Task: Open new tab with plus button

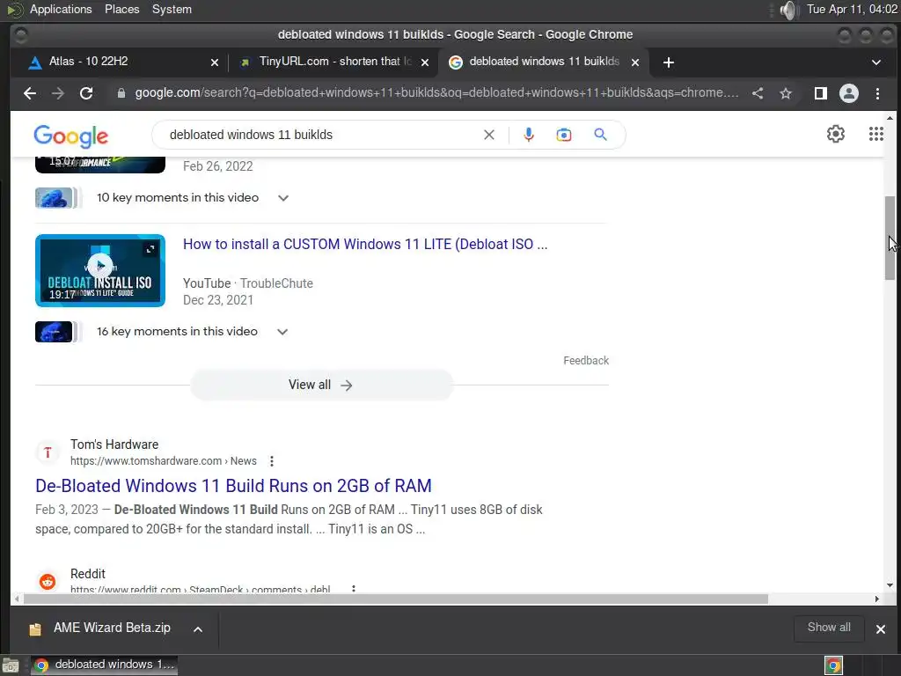Action: (x=669, y=62)
